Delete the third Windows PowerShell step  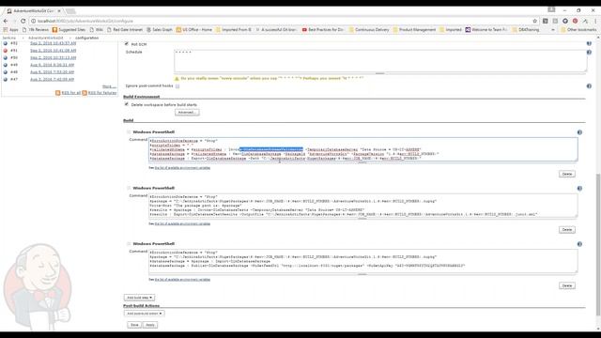567,285
